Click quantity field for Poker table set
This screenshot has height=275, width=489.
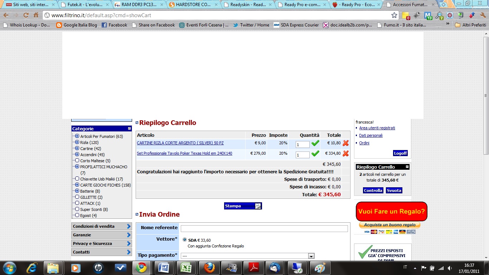coord(302,155)
